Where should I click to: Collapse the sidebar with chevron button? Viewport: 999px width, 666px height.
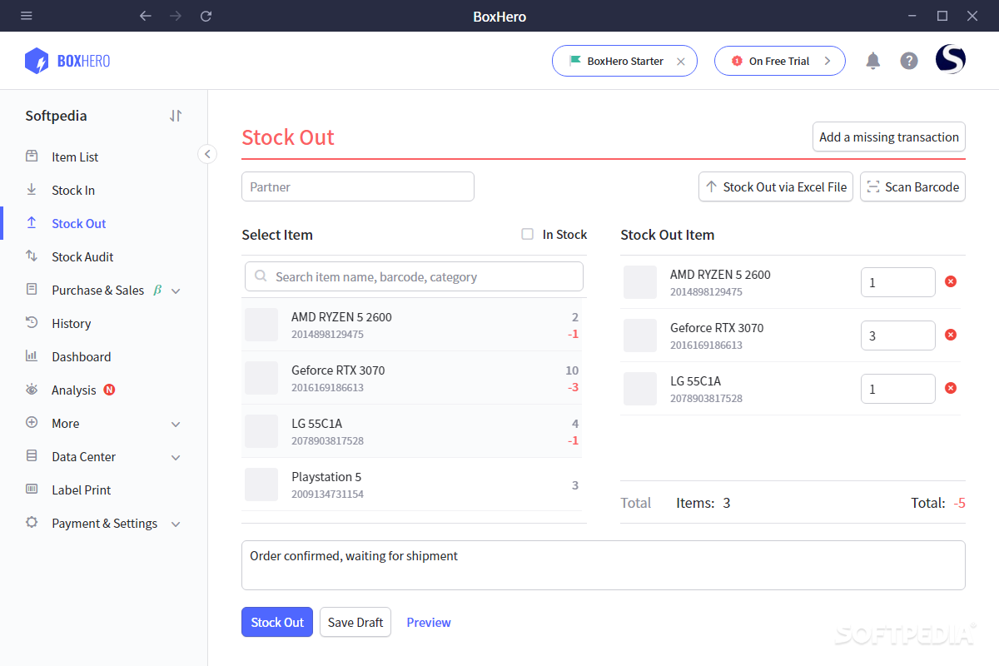(x=207, y=154)
